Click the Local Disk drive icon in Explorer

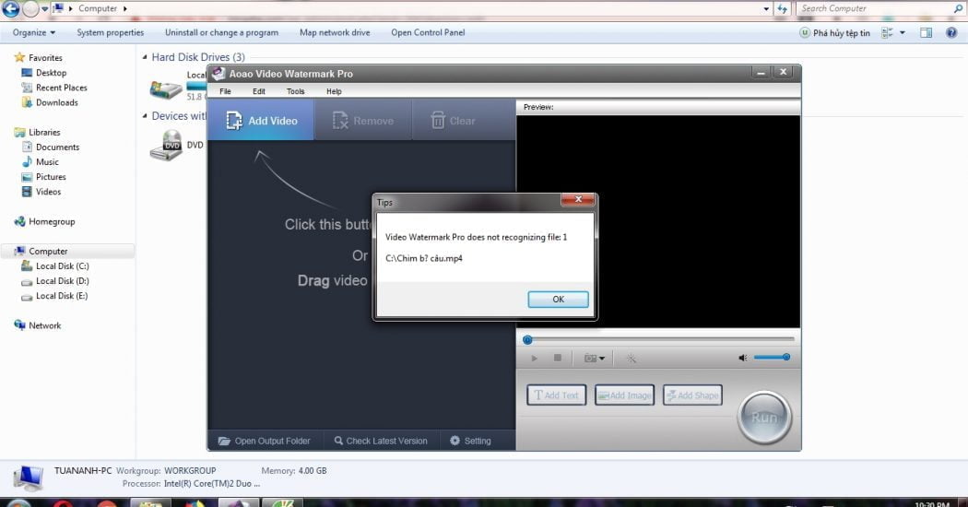pyautogui.click(x=166, y=88)
